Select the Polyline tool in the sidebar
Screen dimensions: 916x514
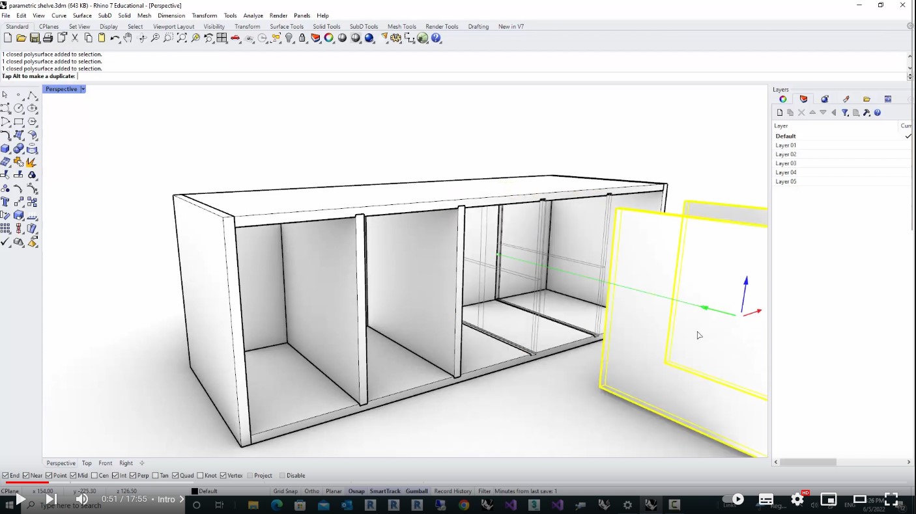(33, 94)
